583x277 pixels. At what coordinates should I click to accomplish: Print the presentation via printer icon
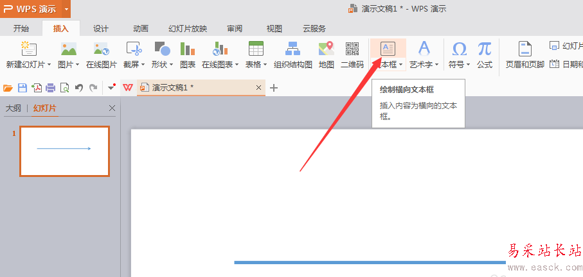pyautogui.click(x=51, y=88)
